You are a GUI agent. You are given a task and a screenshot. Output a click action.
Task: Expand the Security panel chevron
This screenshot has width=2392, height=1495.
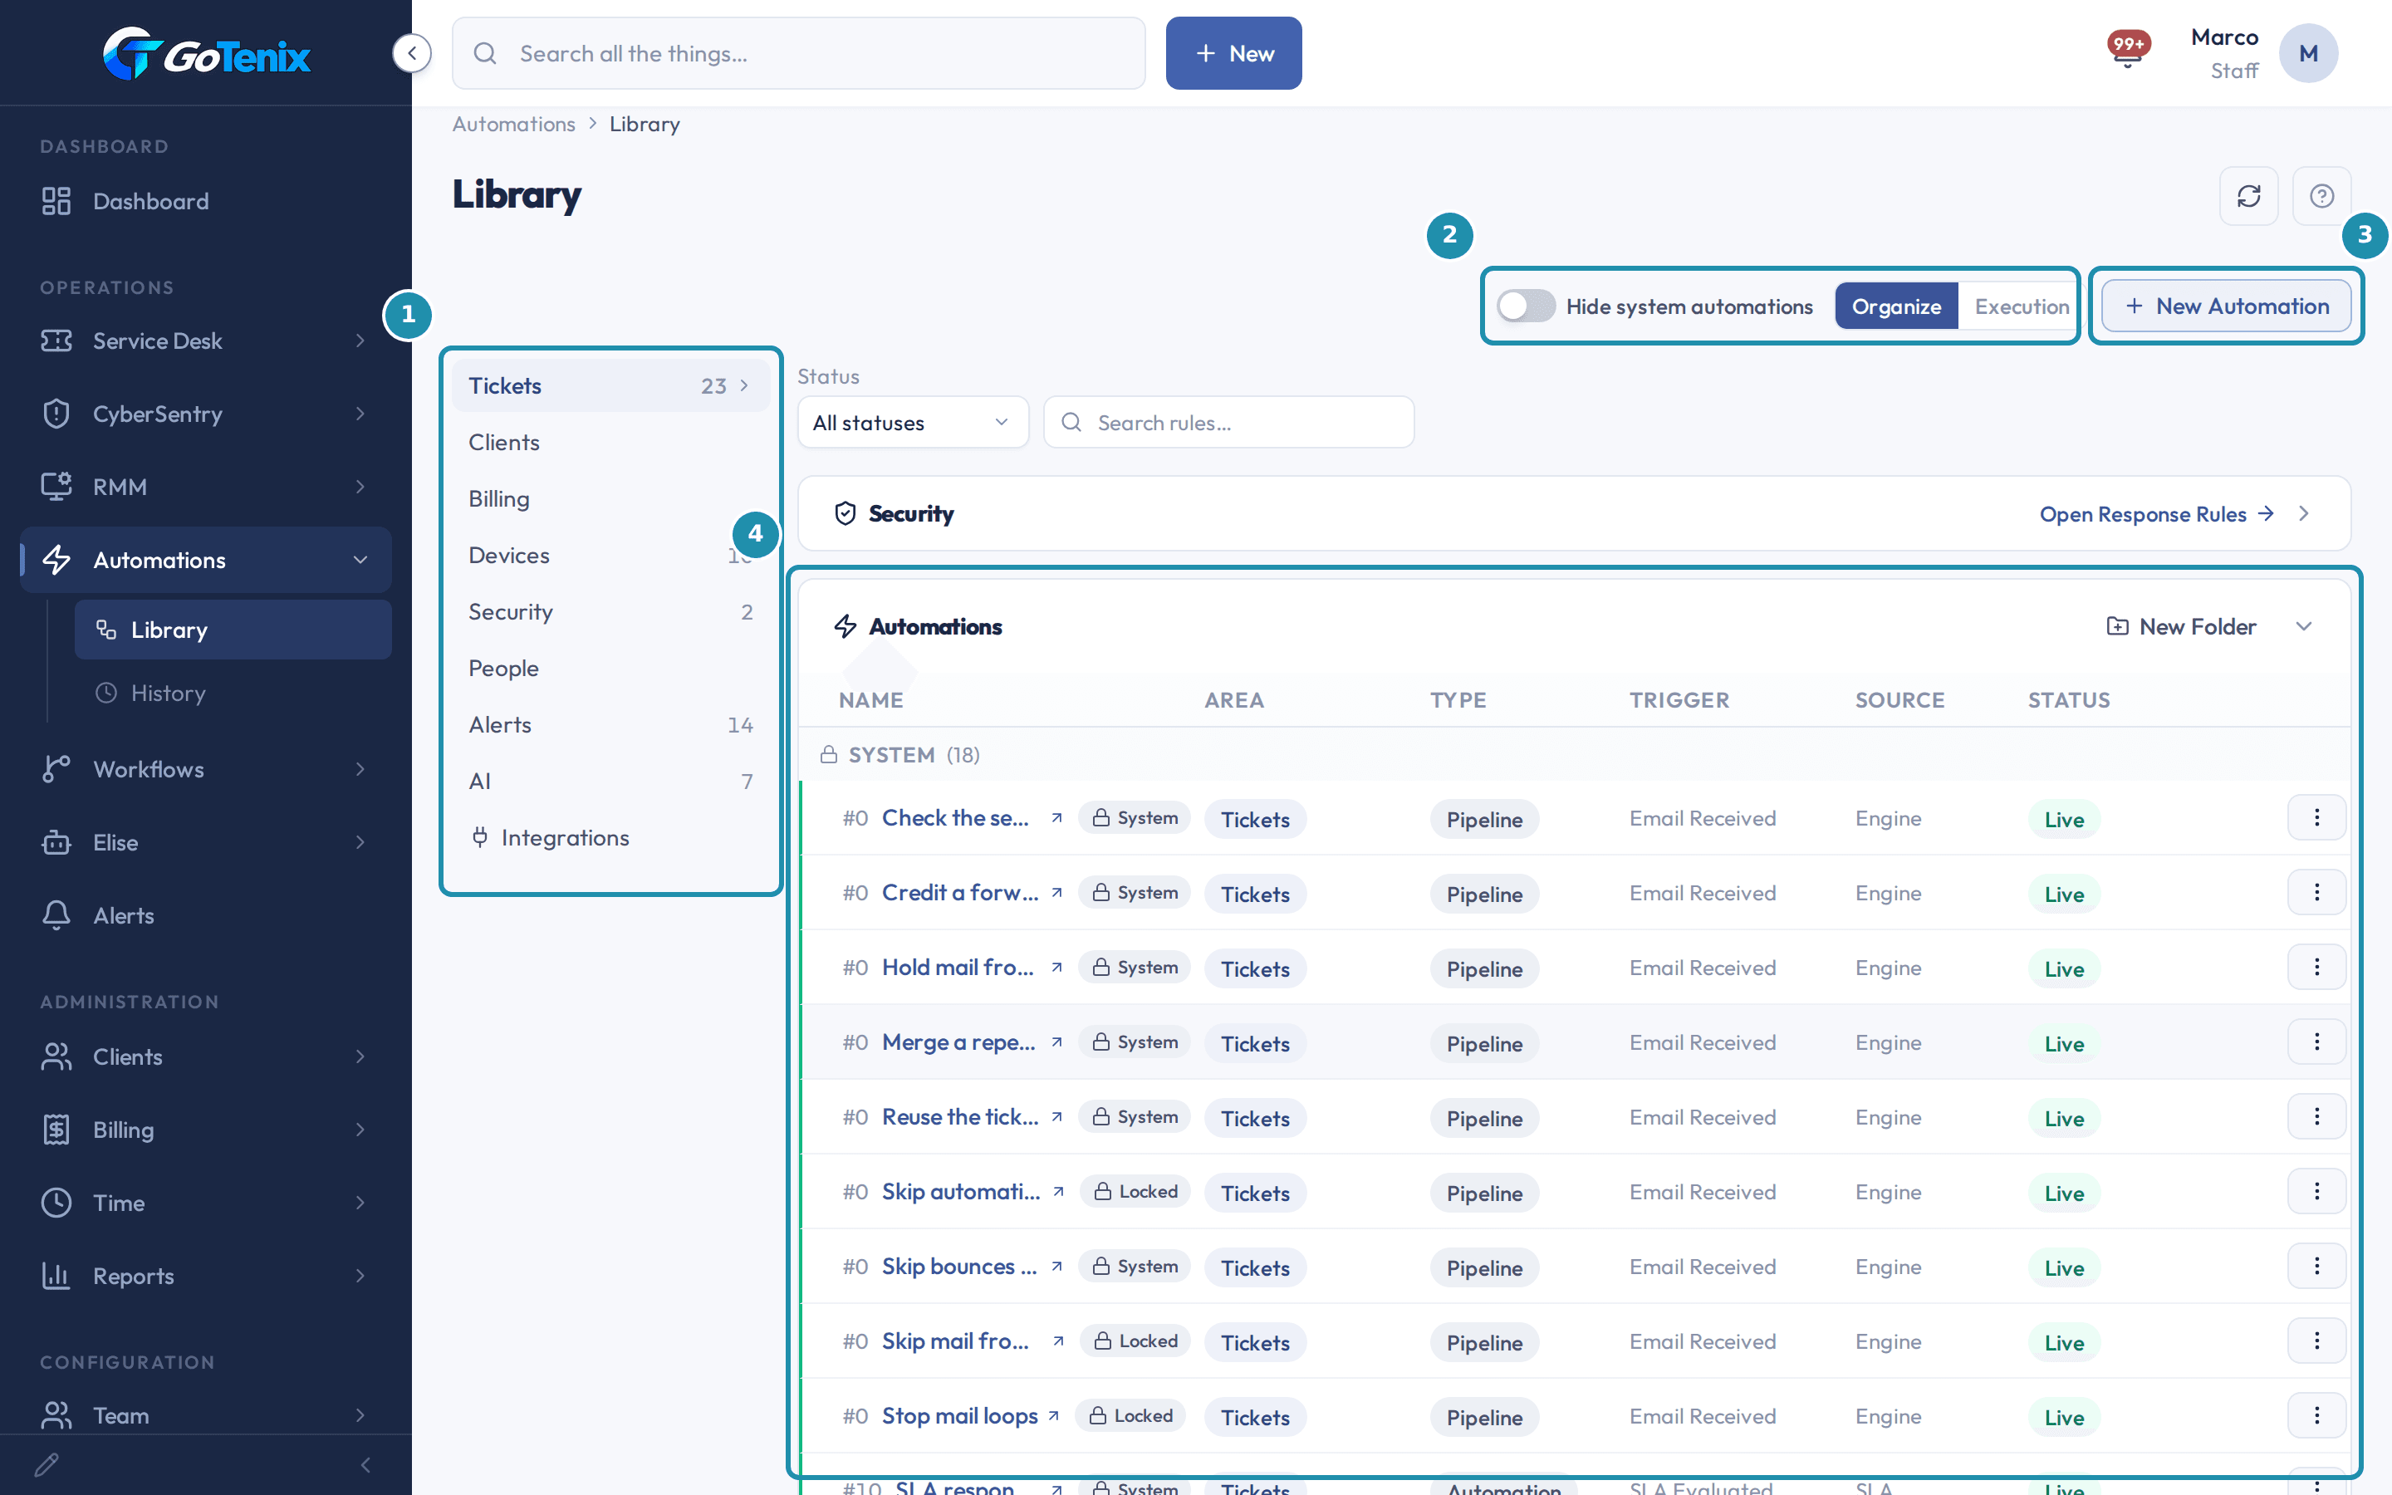[2303, 513]
